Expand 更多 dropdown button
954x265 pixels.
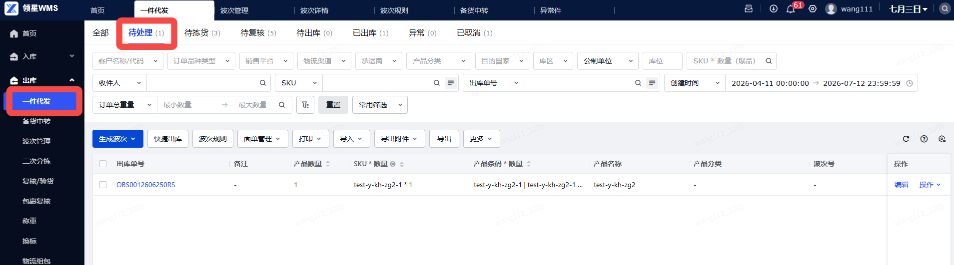pos(482,139)
